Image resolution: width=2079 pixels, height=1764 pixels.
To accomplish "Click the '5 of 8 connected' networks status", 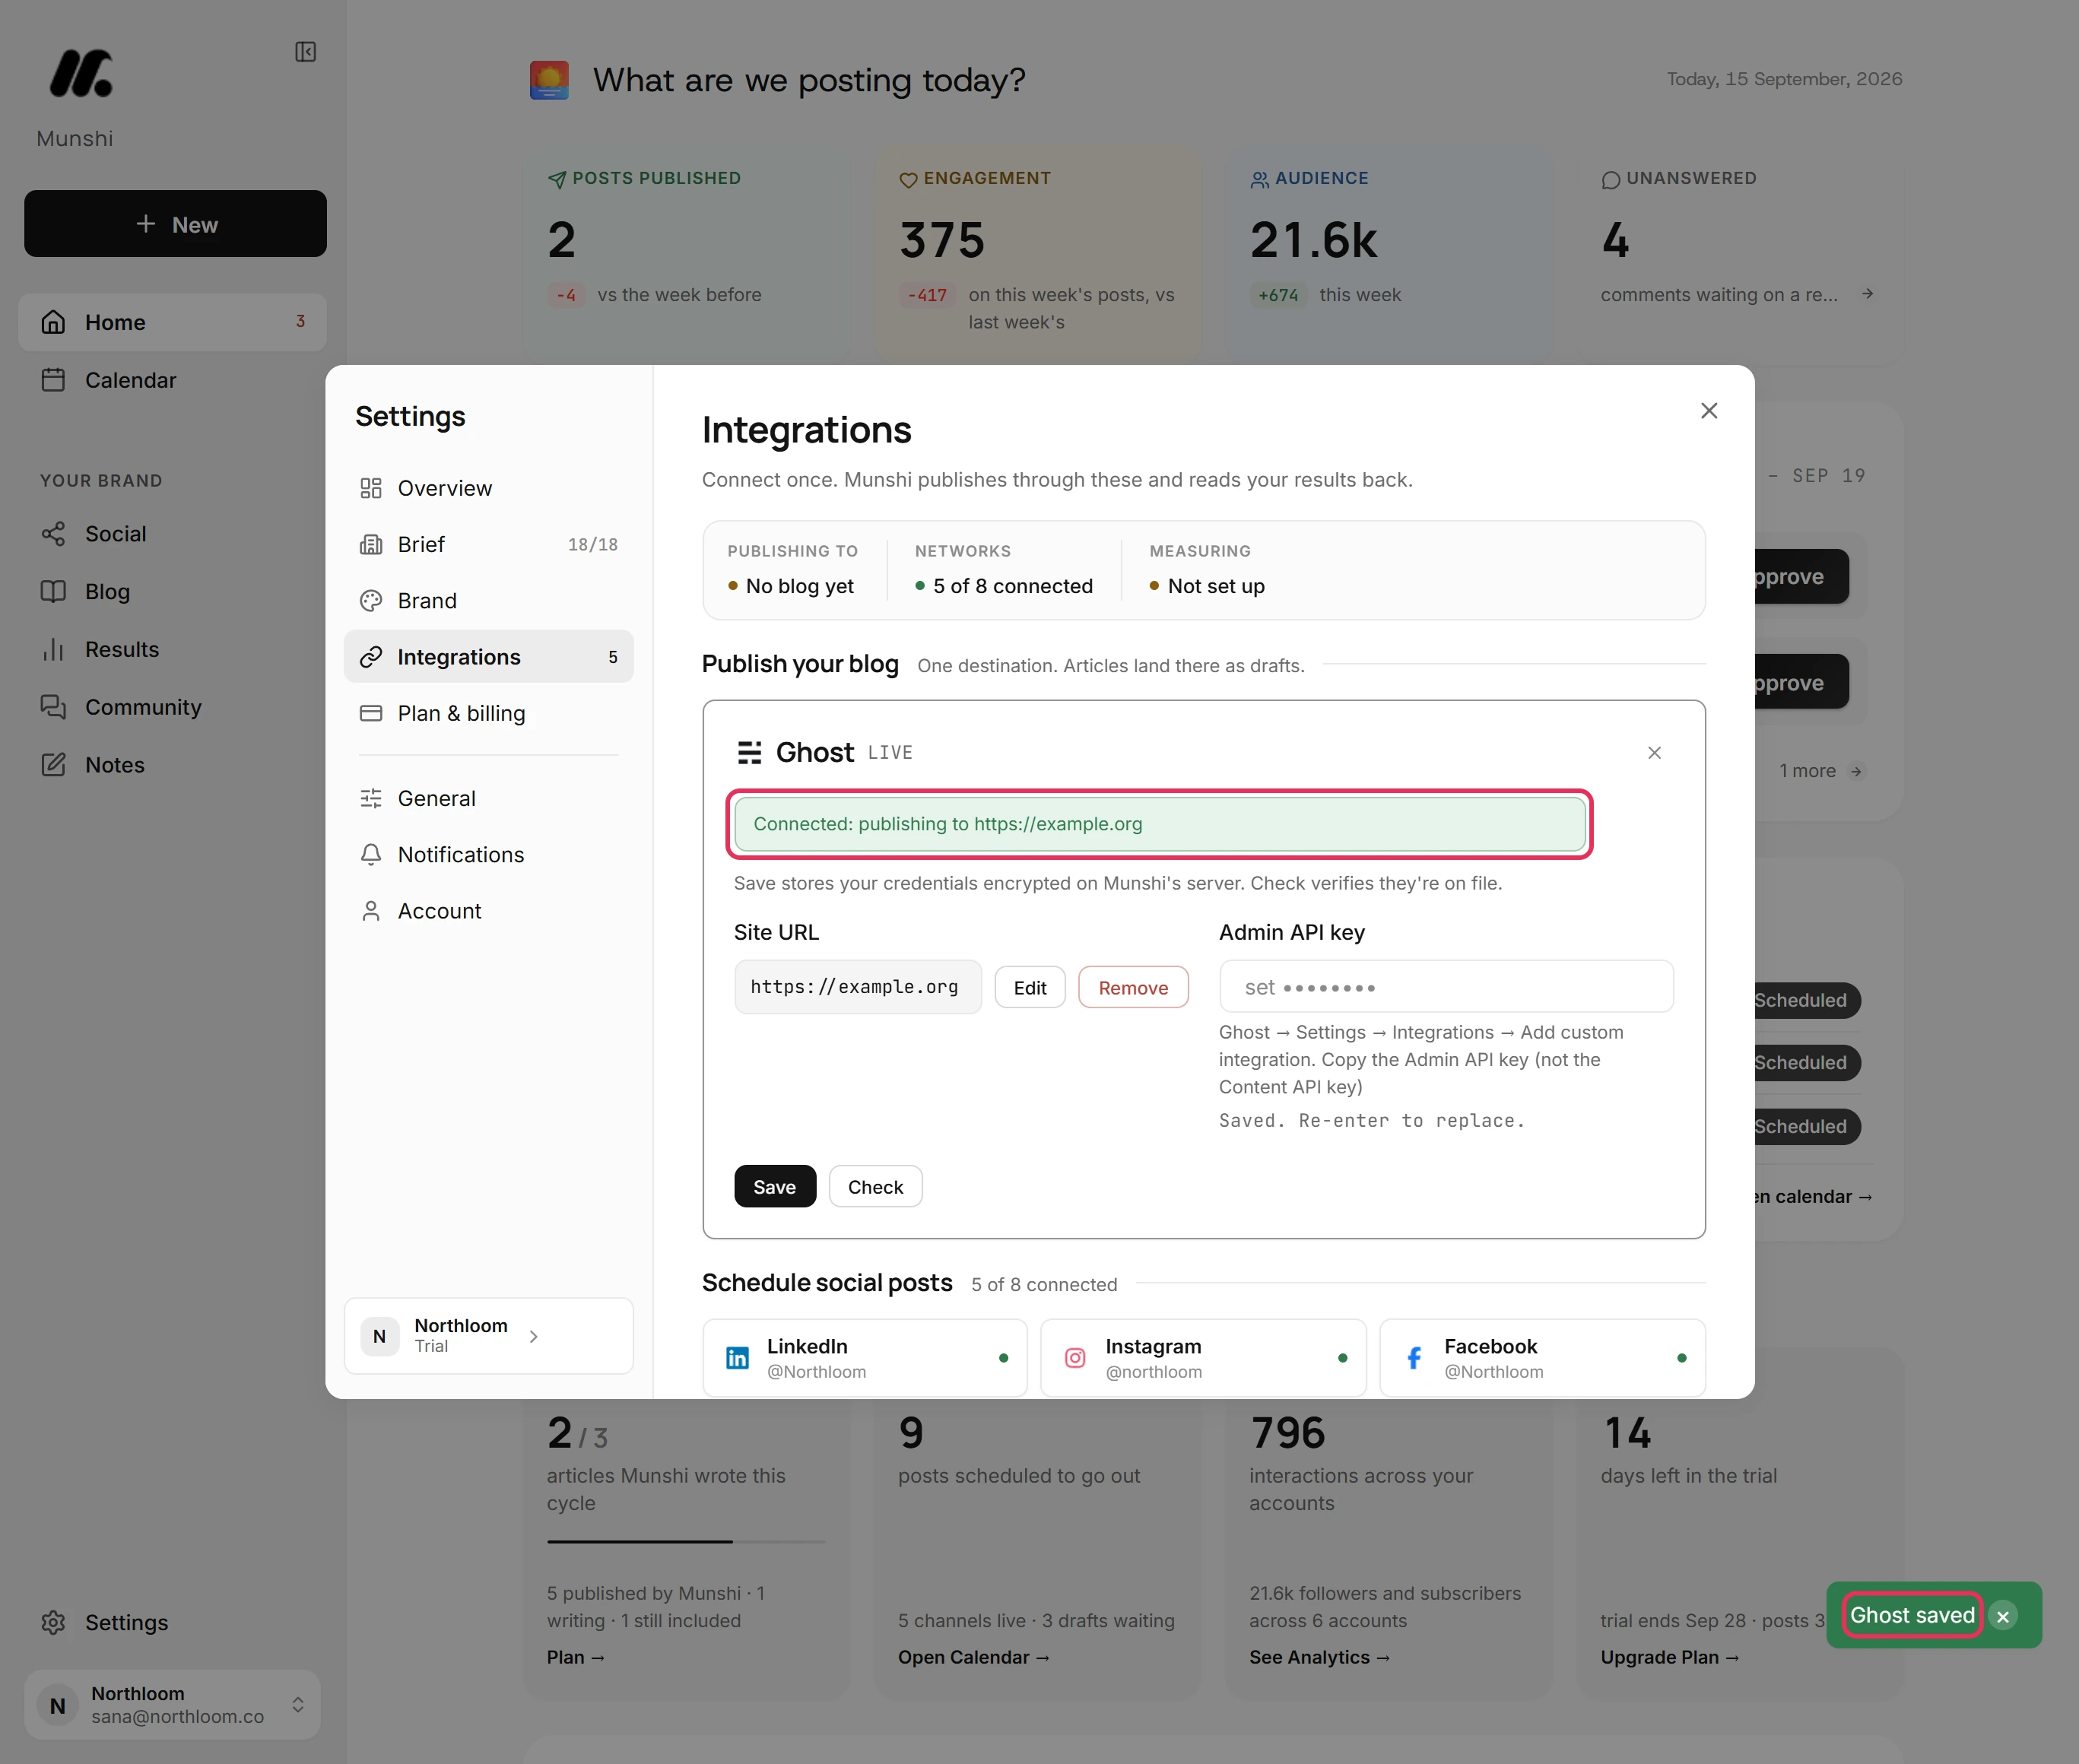I will coord(1004,586).
